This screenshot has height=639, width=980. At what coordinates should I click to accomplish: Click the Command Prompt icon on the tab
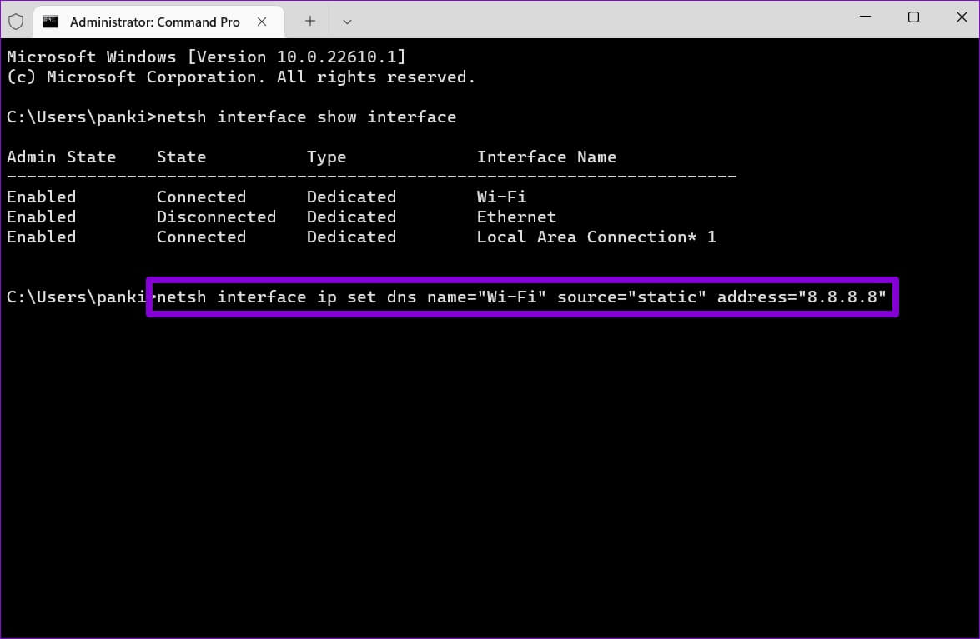tap(51, 22)
